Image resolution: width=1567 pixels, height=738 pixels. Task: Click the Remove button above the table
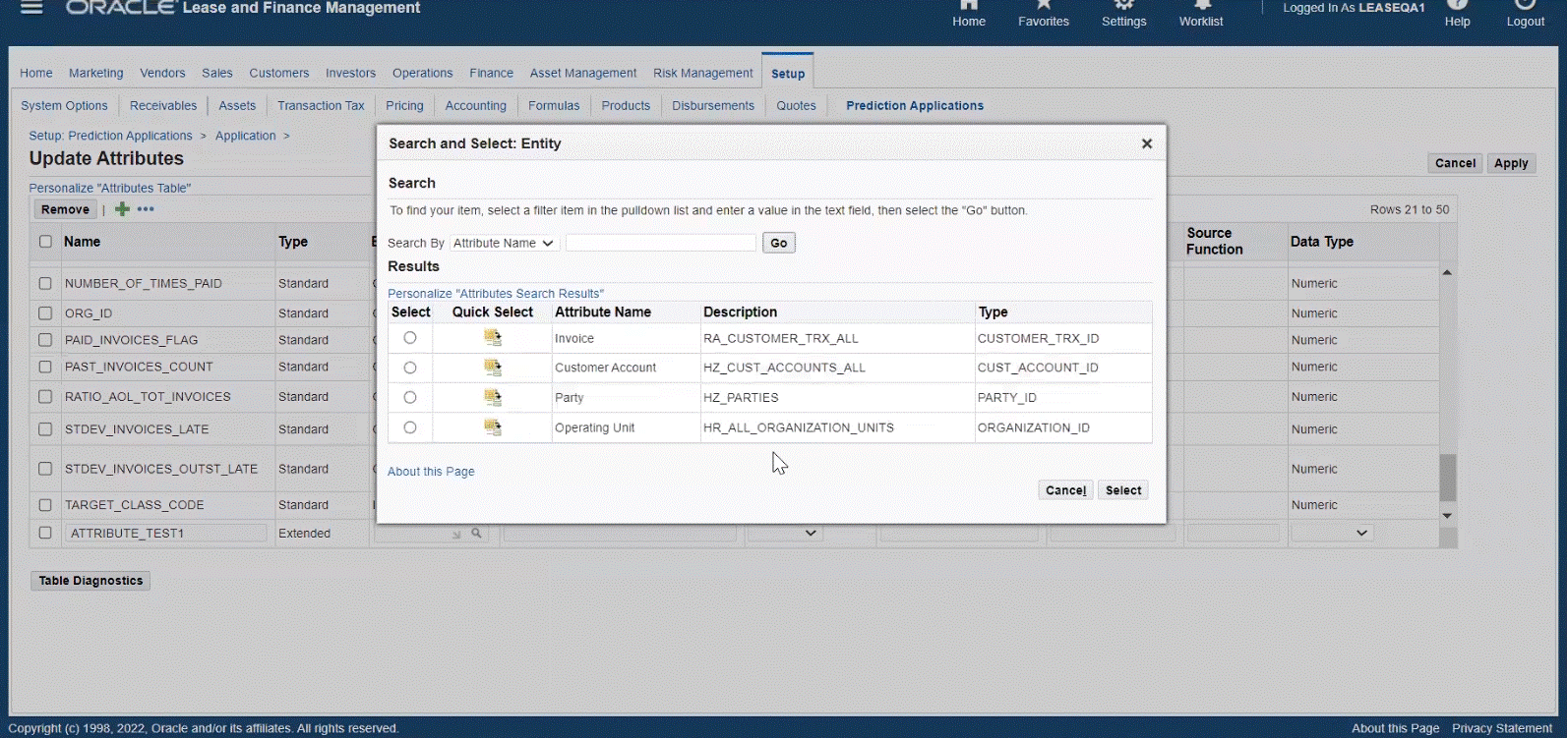tap(66, 209)
